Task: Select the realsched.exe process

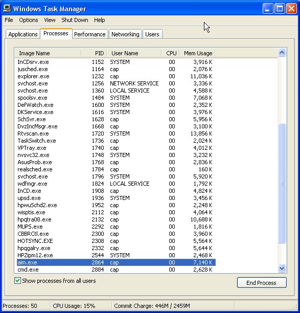Action: pyautogui.click(x=116, y=169)
